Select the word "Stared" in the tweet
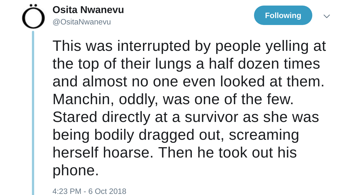The width and height of the screenshot is (352, 195). pos(75,117)
